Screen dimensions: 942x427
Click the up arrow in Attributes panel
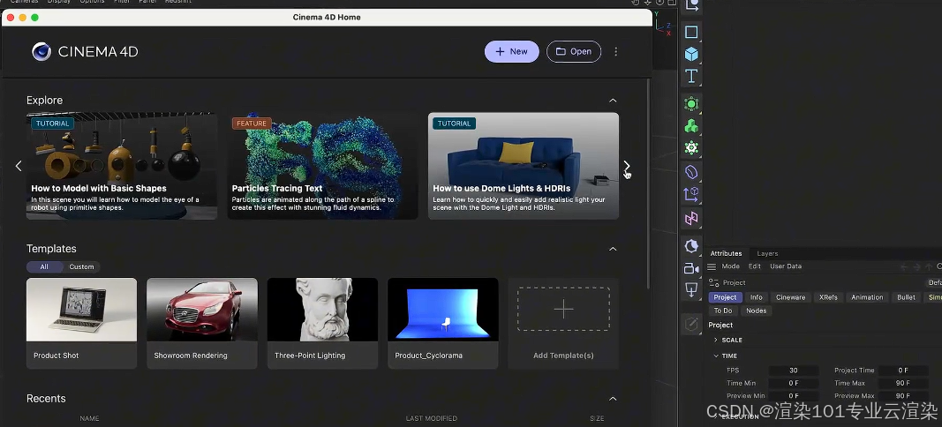click(929, 266)
